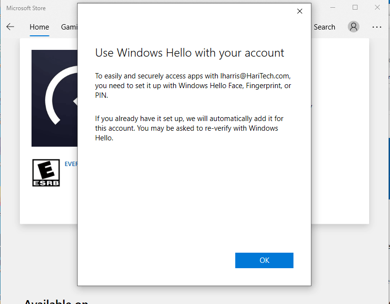Click the 'If you already have it set up' paragraph
Screen dimensions: 390x304
point(189,128)
